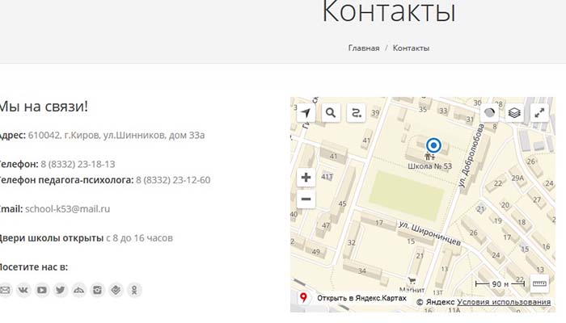This screenshot has width=566, height=323.
Task: Go to Главная breadcrumb link
Action: (364, 48)
